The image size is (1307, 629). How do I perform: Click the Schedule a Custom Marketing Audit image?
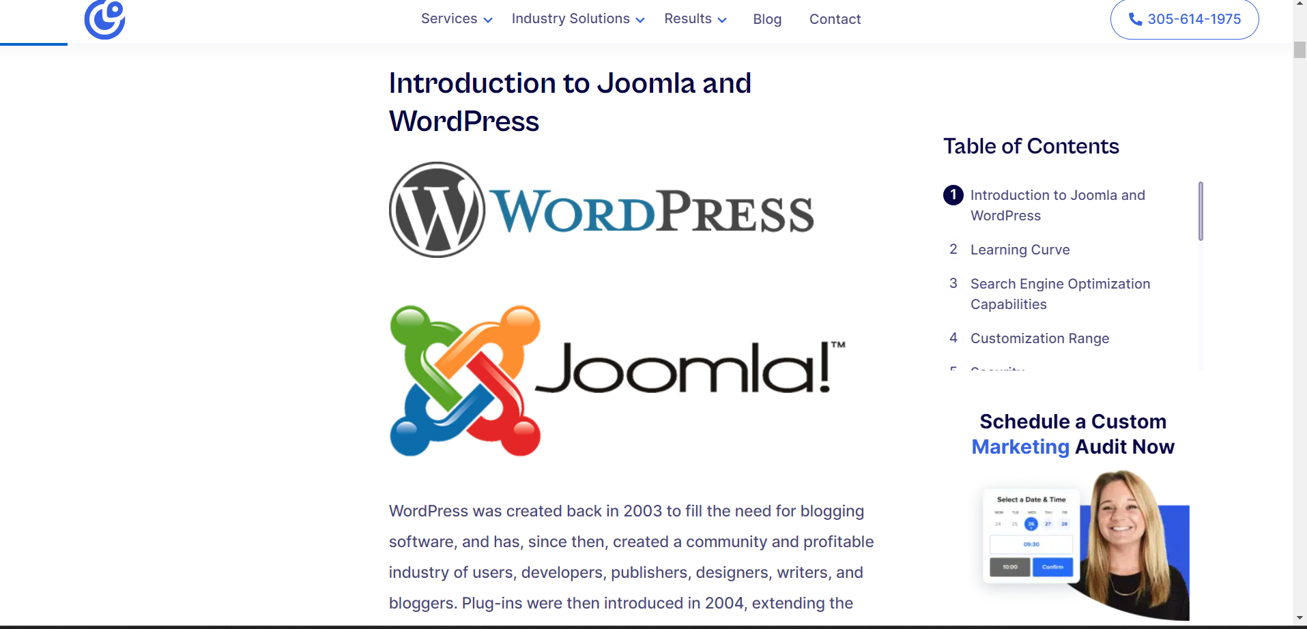click(1087, 544)
